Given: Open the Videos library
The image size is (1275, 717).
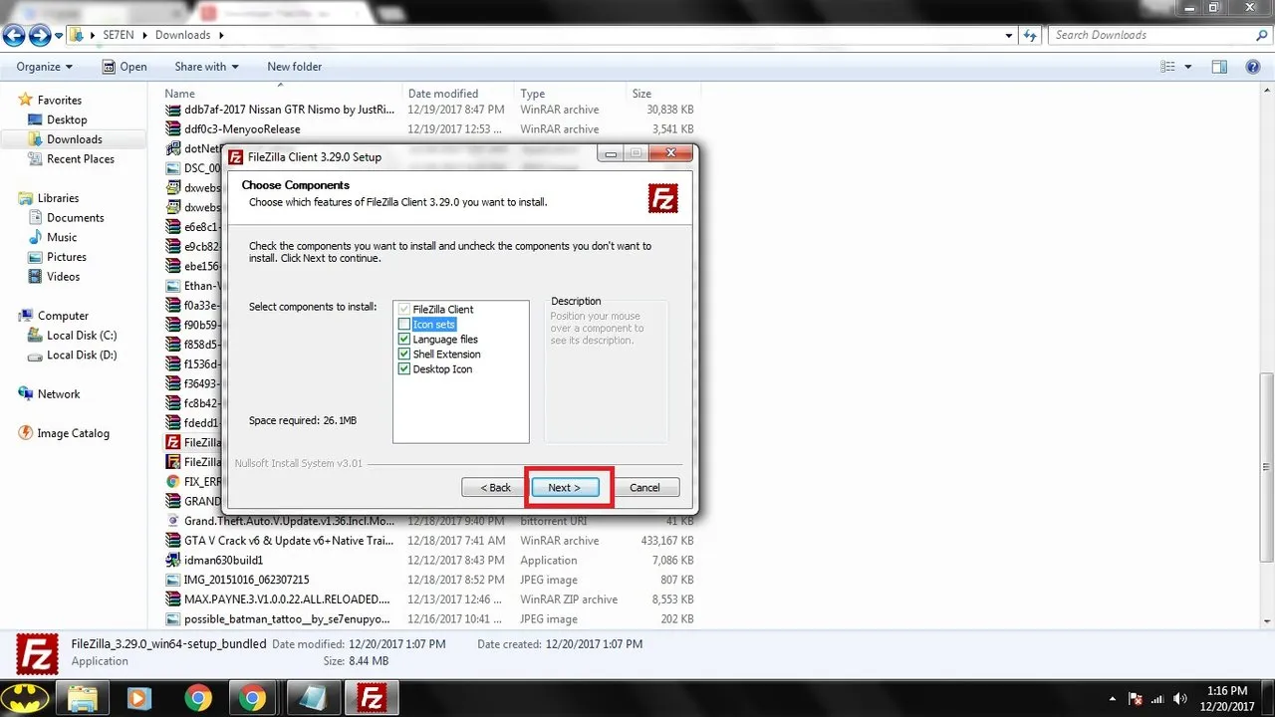Looking at the screenshot, I should pos(63,277).
